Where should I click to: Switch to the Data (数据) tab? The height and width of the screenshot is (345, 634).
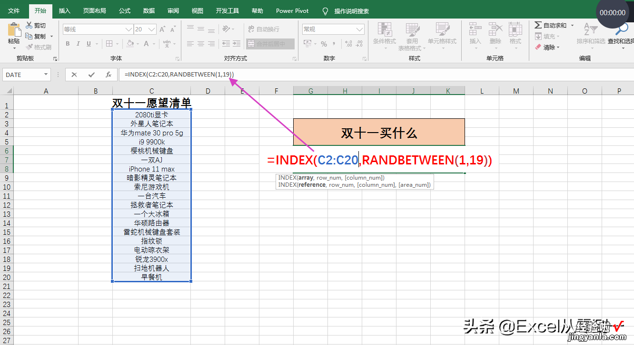(x=149, y=11)
